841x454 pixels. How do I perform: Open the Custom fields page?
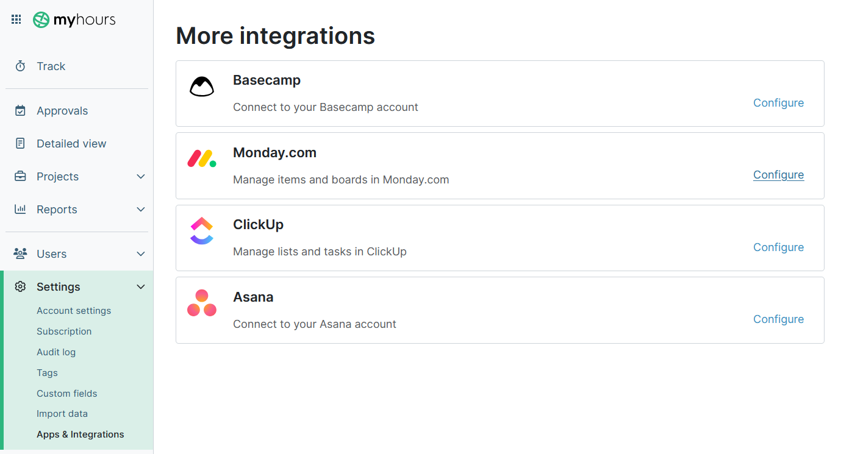[66, 393]
